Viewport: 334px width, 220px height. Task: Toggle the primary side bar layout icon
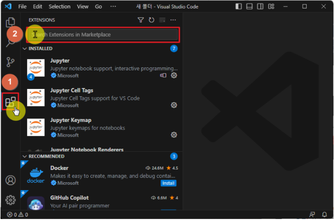pyautogui.click(x=239, y=6)
